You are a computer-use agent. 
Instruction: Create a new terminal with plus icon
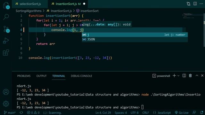pos(174,76)
